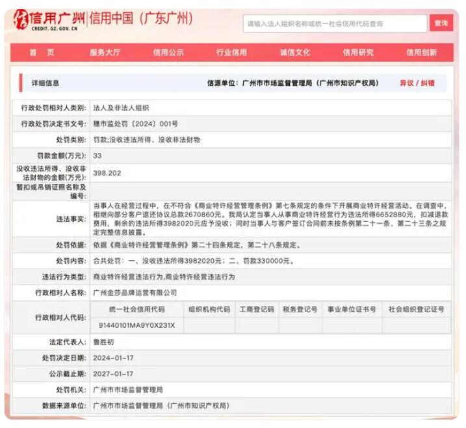Screen dimensions: 466x428
Task: Open 行业信用 menu item
Action: pyautogui.click(x=231, y=53)
